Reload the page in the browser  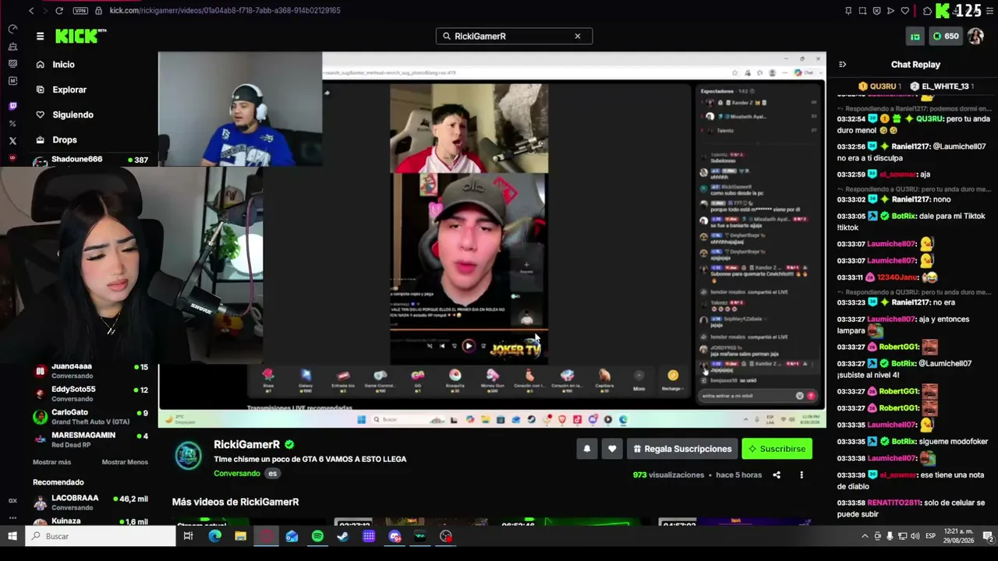point(59,10)
